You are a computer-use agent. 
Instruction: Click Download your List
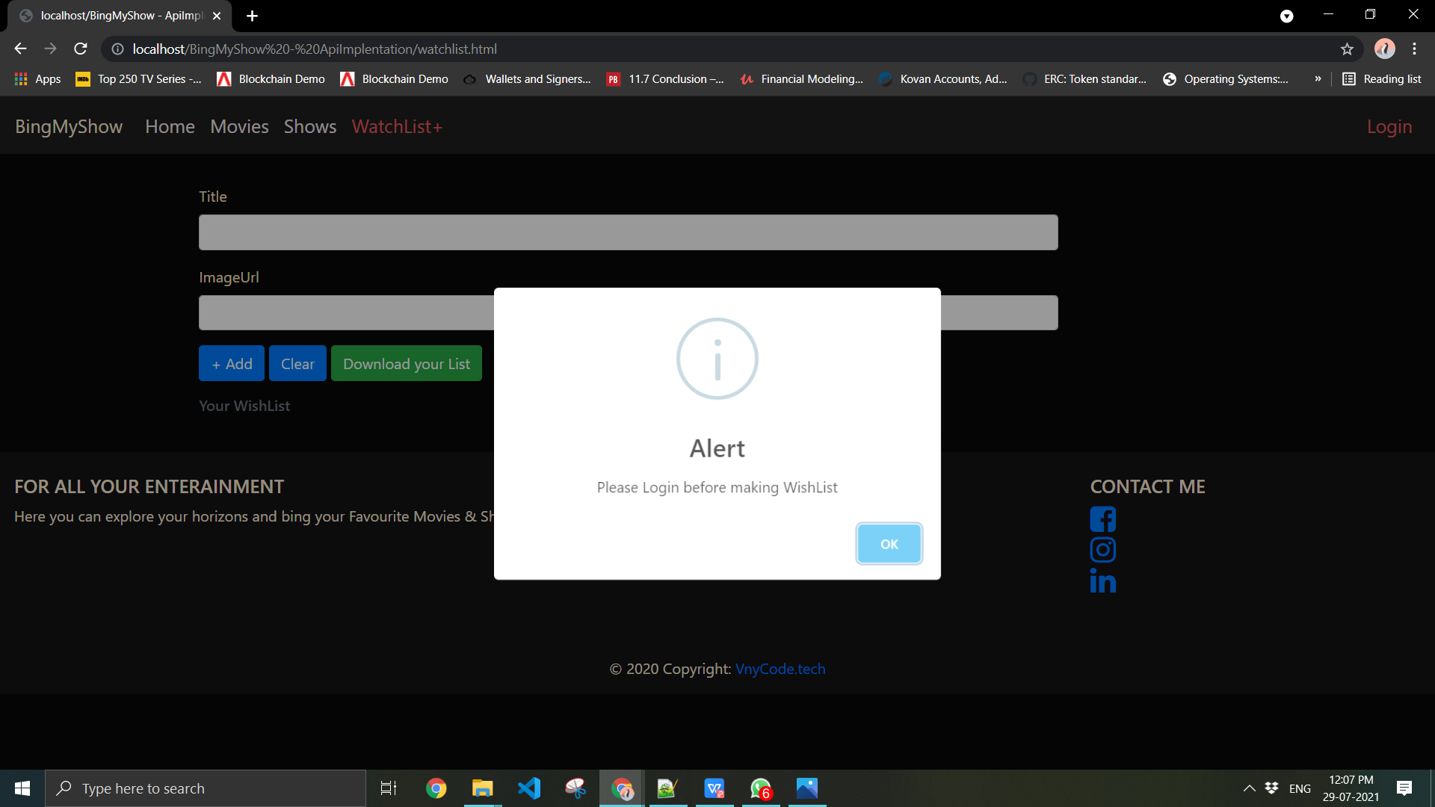(x=406, y=363)
